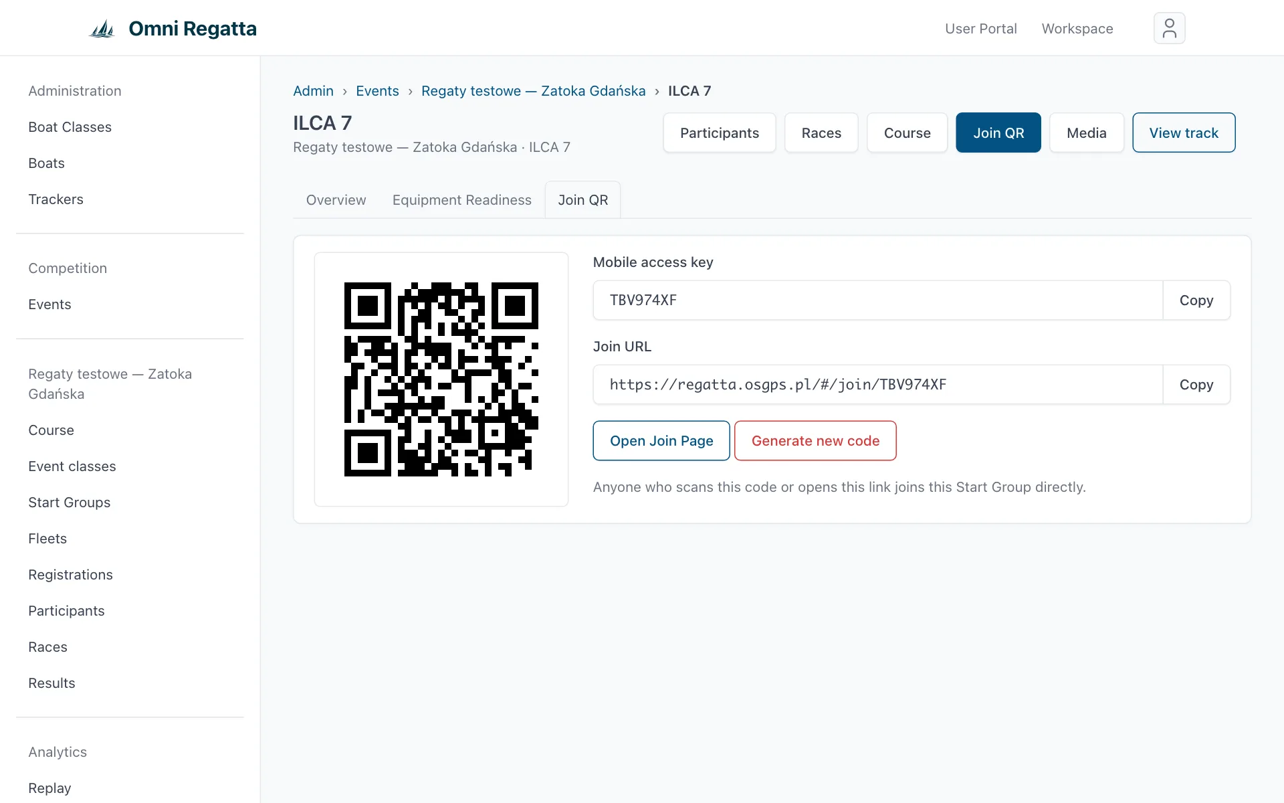Open the Media button
1284x803 pixels.
(1087, 132)
